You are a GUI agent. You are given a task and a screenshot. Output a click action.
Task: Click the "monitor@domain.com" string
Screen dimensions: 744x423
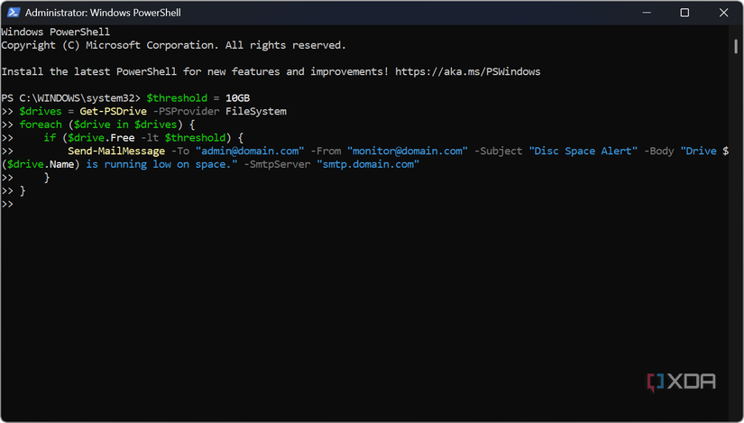pos(407,151)
